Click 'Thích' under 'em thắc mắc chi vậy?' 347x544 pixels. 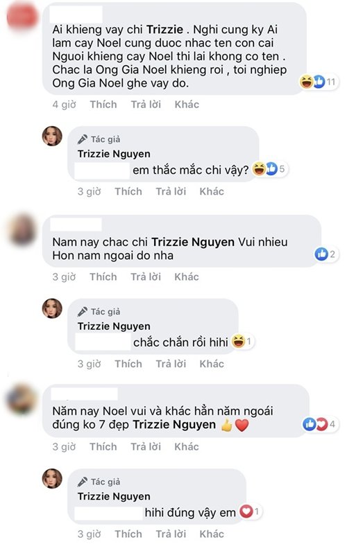tap(128, 191)
